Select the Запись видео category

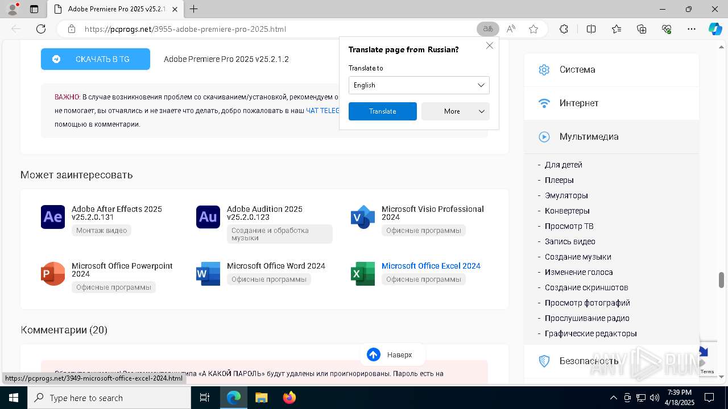tap(570, 241)
